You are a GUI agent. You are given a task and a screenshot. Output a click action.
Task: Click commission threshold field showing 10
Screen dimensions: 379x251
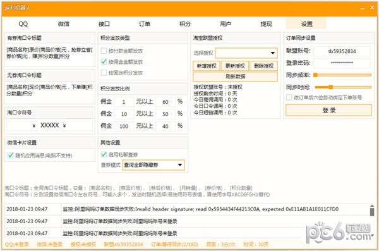click(x=124, y=114)
